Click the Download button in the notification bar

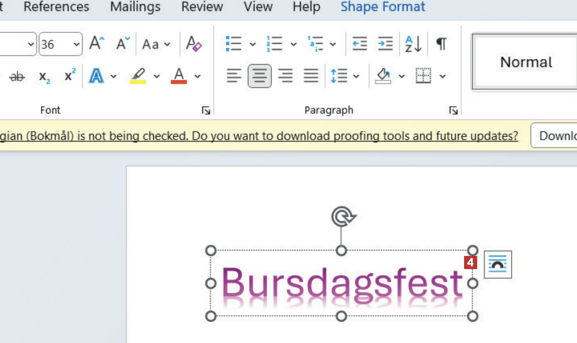click(x=554, y=135)
